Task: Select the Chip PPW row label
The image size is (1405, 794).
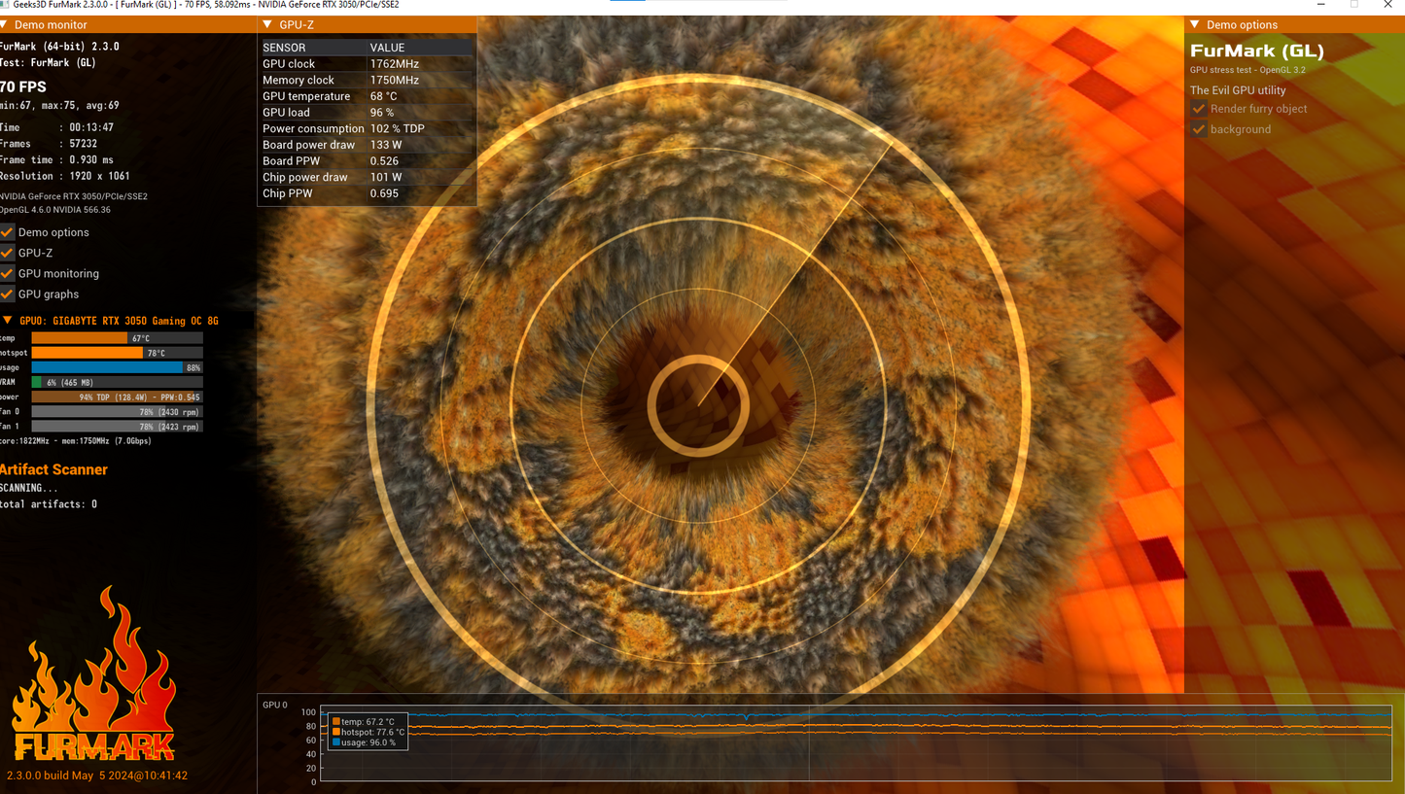Action: (x=288, y=193)
